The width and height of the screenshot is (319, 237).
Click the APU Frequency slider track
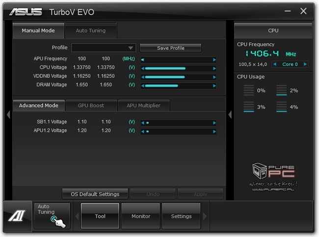point(179,60)
